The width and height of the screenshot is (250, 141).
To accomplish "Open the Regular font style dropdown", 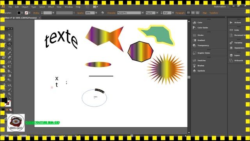I will 157,13.
